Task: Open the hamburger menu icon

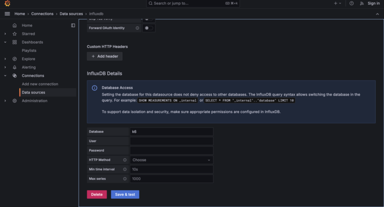Action: click(7, 14)
